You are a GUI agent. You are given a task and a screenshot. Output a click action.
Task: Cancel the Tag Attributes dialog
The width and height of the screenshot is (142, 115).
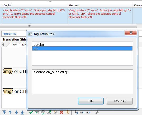click(x=120, y=101)
